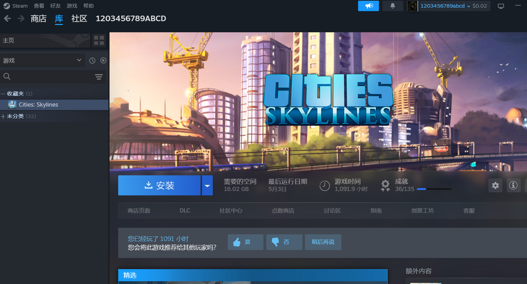Click the 36/135 achievements count
This screenshot has height=284, width=527.
coord(405,189)
